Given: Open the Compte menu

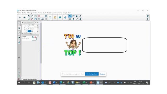Looking at the screenshot, I should [x=65, y=13].
